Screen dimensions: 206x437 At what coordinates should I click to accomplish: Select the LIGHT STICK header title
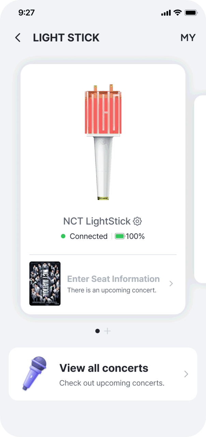coord(66,38)
